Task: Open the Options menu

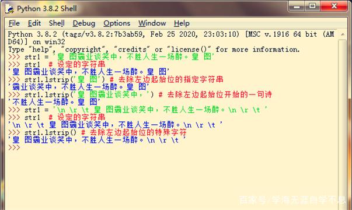Action: click(x=117, y=23)
